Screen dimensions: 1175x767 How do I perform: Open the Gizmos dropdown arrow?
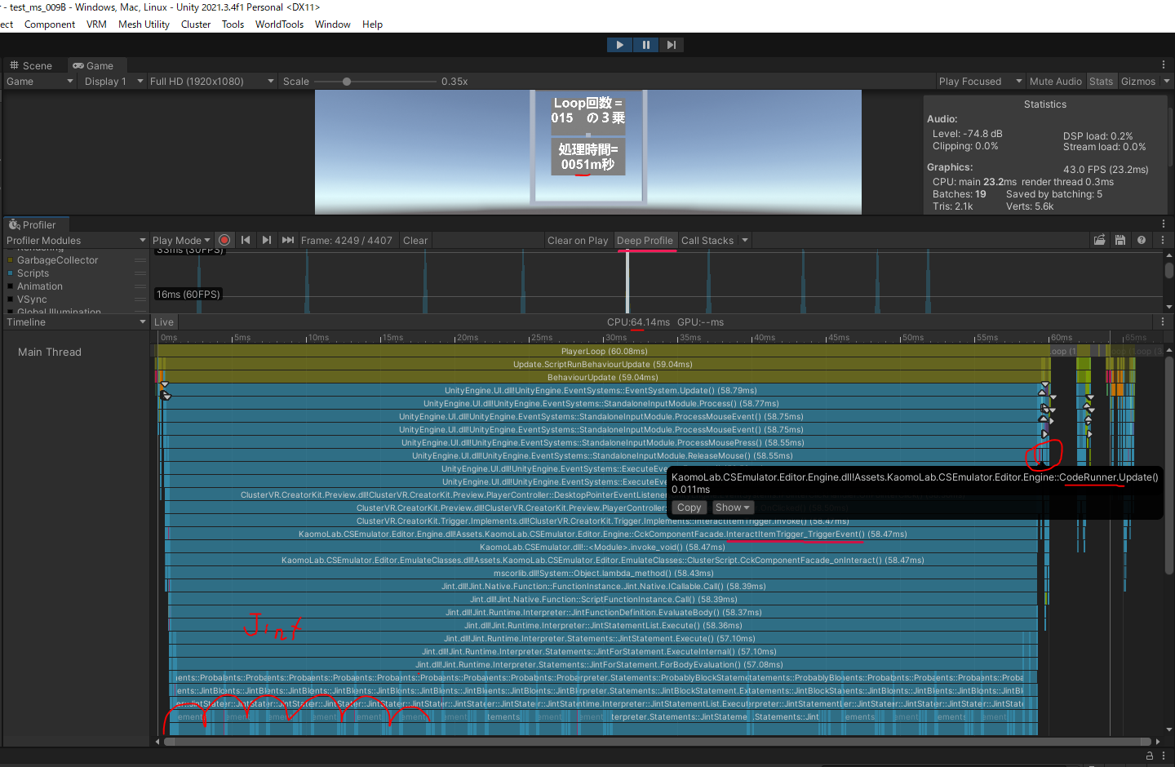[1167, 81]
